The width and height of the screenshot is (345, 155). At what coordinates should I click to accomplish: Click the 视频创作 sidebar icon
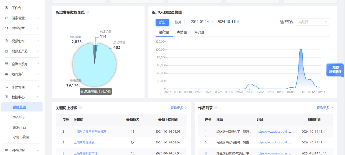[x=6, y=41]
